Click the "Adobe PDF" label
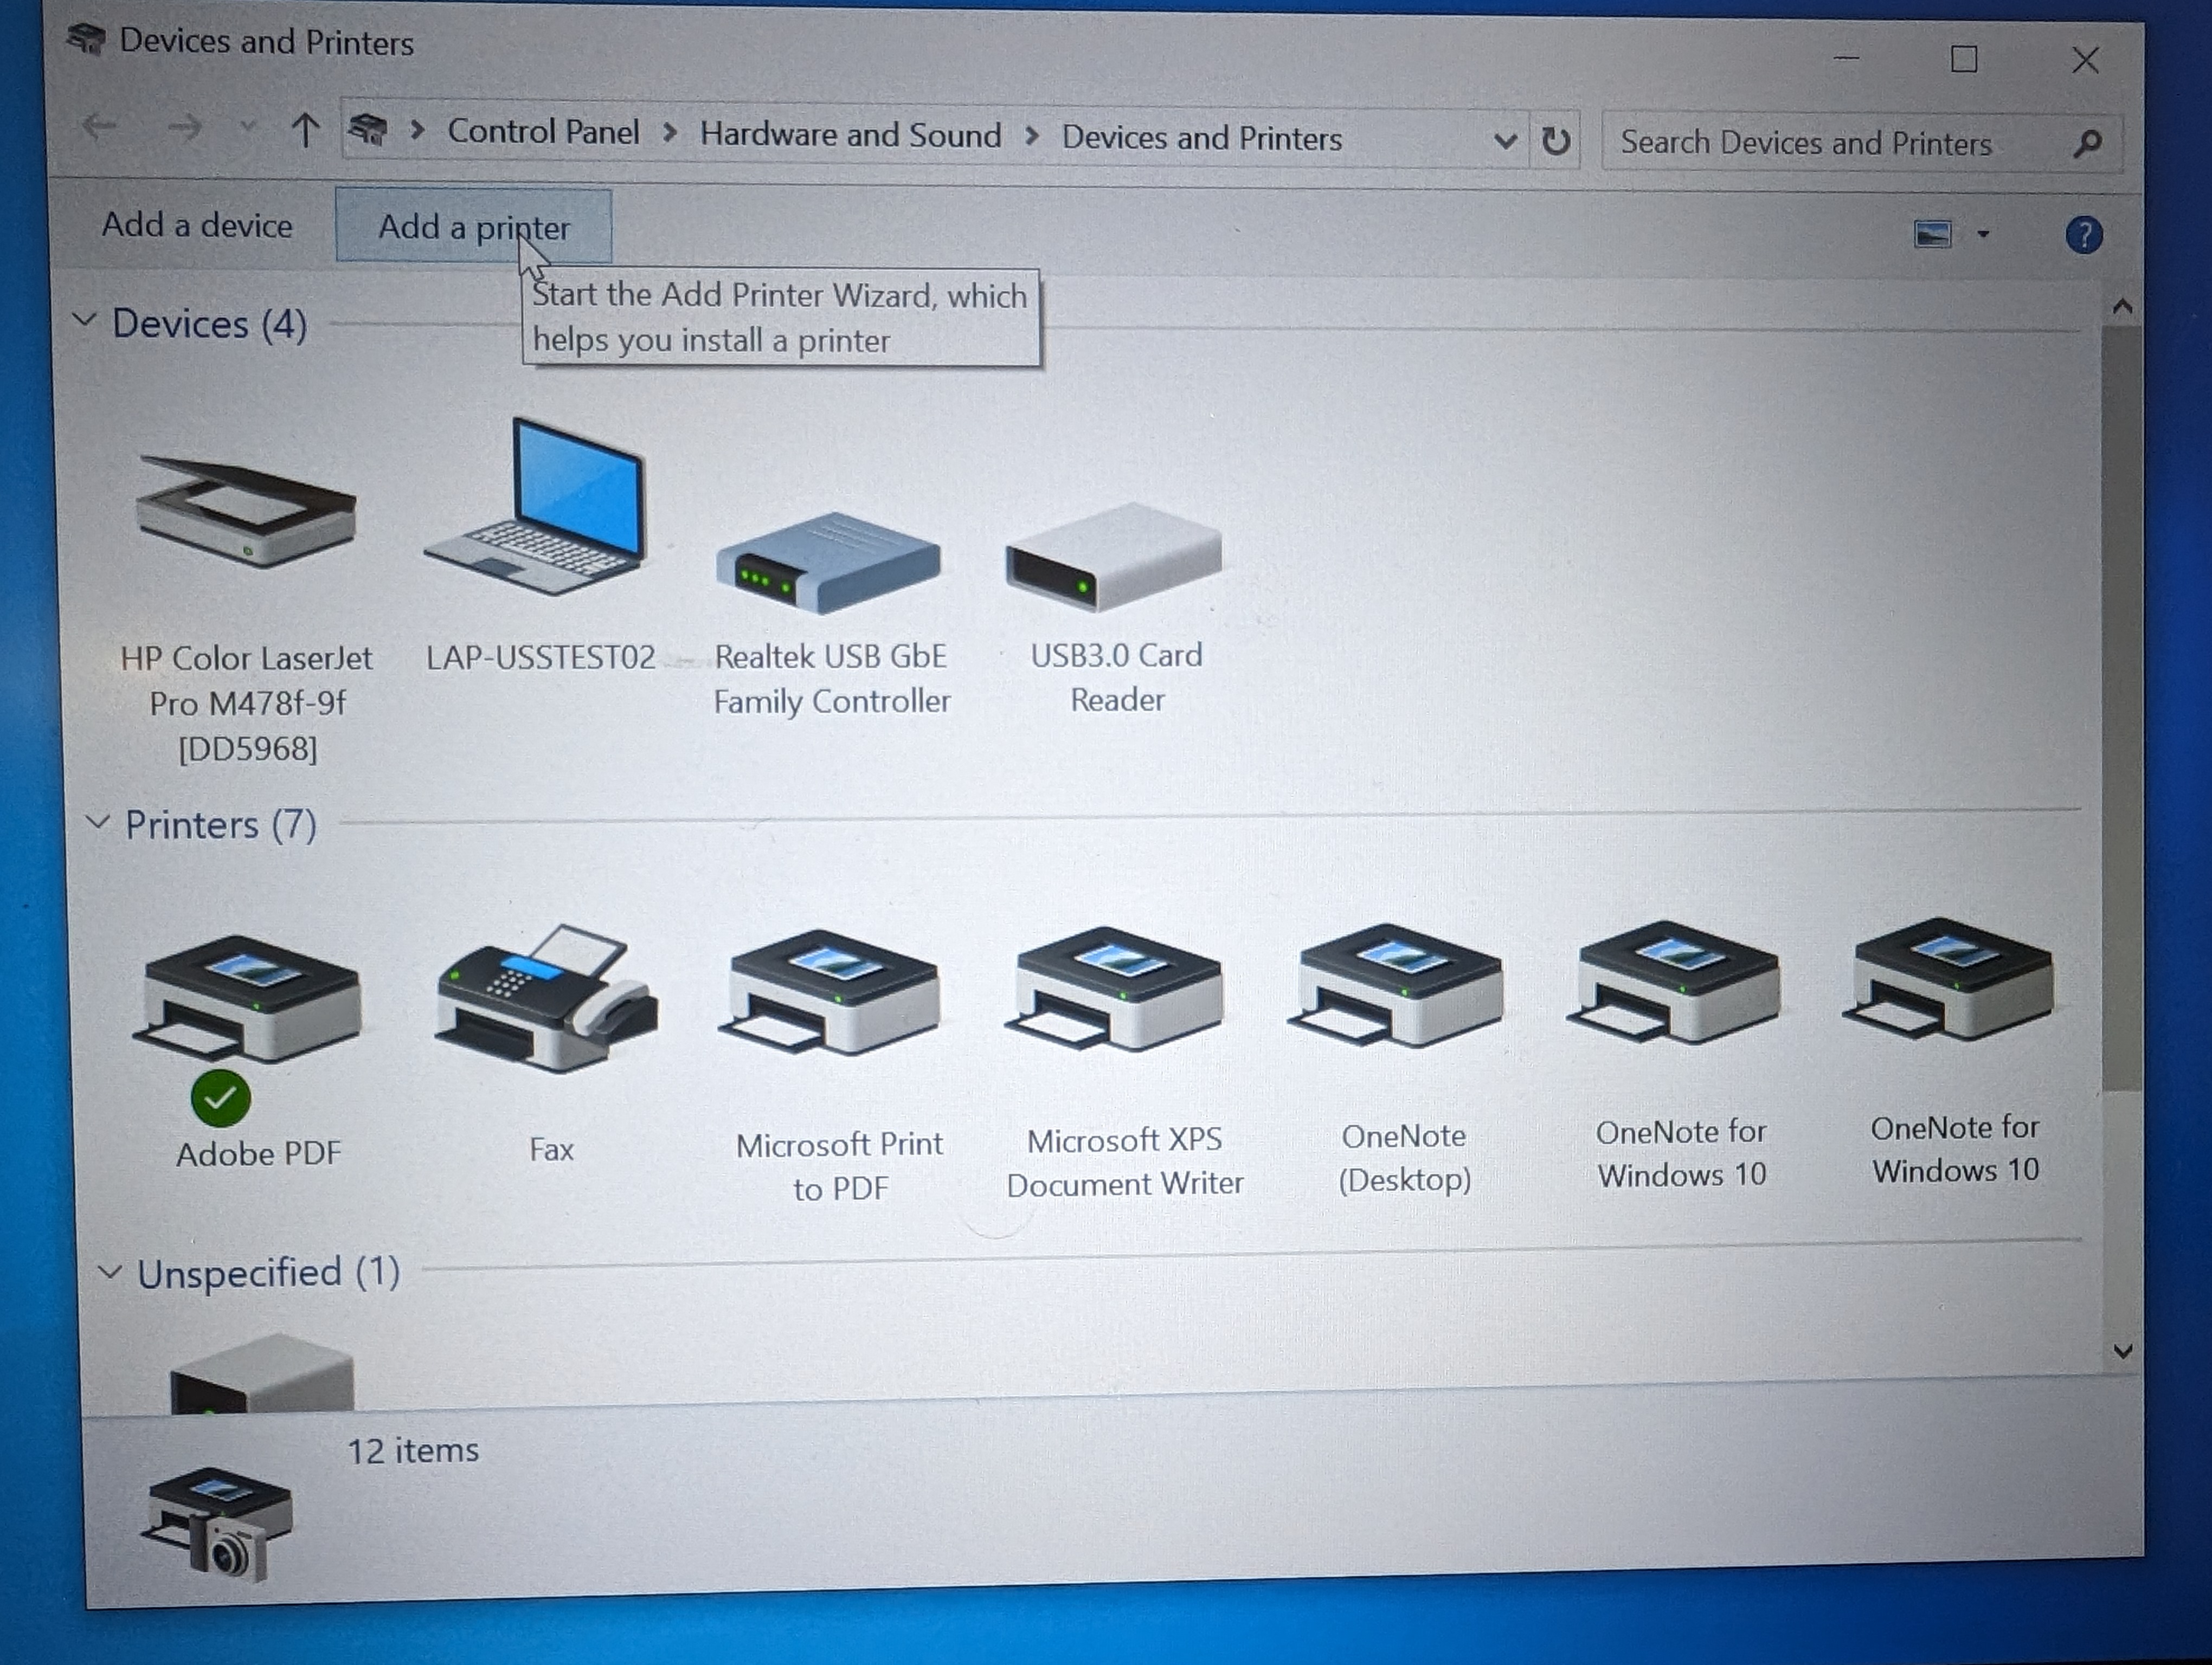Viewport: 2212px width, 1665px height. tap(258, 1154)
